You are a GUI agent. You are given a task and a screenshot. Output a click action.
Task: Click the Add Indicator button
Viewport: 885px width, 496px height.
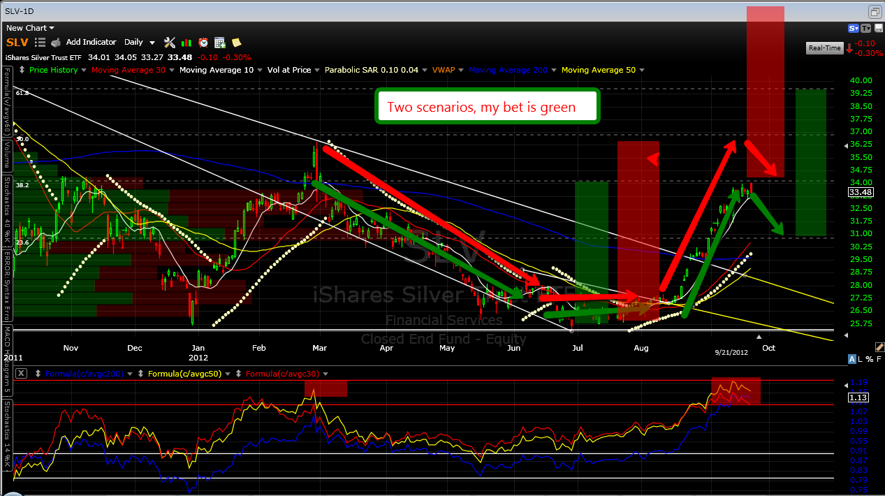pos(91,42)
